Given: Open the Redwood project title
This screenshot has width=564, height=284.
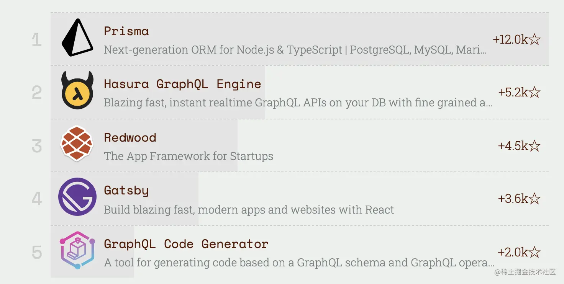Looking at the screenshot, I should click(x=130, y=137).
